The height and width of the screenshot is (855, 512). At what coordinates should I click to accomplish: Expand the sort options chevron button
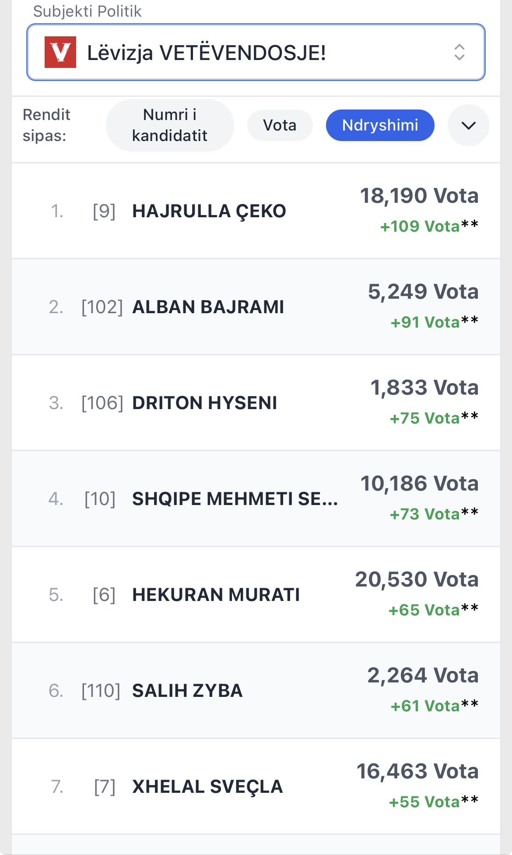[x=468, y=125]
